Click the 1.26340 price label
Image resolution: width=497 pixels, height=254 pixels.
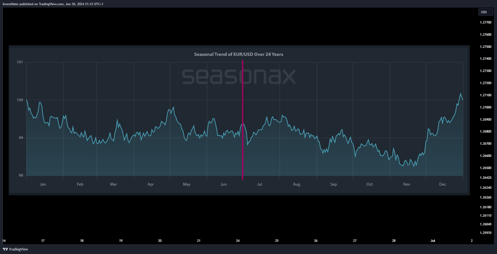(x=486, y=188)
